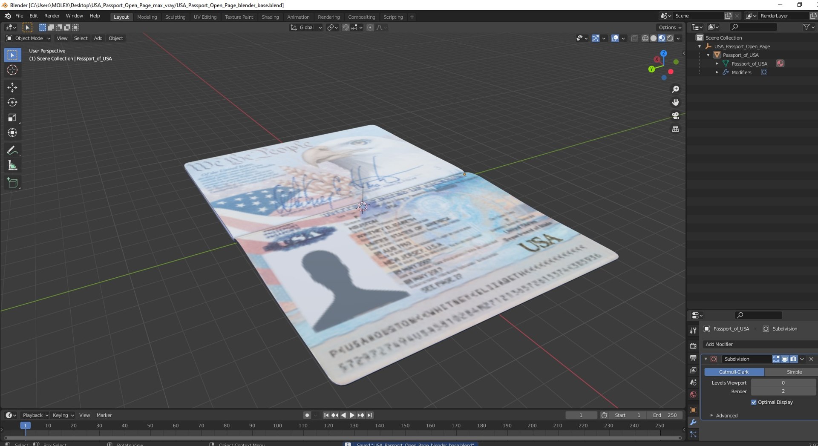This screenshot has height=446, width=818.
Task: Toggle camera view in the viewport
Action: (x=676, y=115)
